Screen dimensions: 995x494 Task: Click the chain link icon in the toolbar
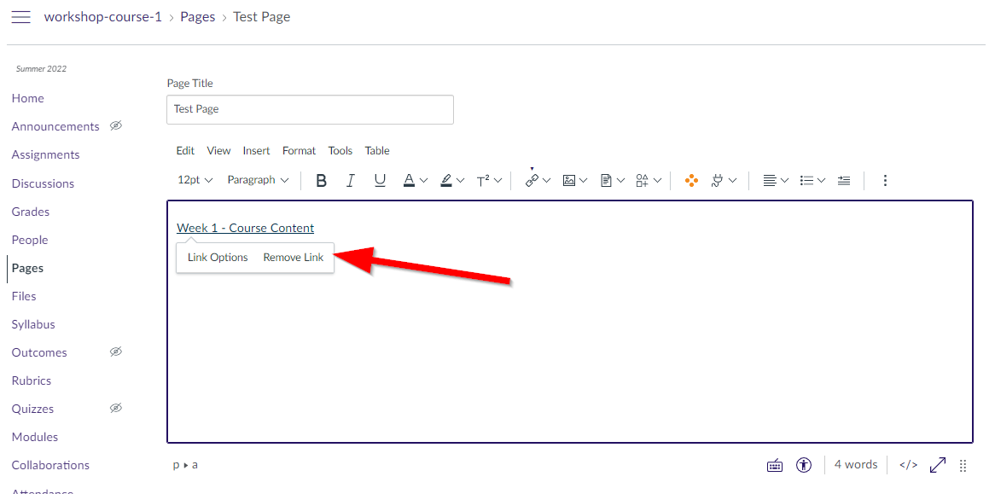531,181
